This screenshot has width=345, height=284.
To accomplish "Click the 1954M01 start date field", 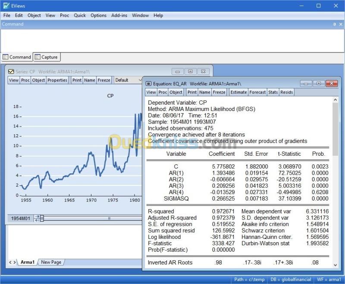I will coord(20,218).
